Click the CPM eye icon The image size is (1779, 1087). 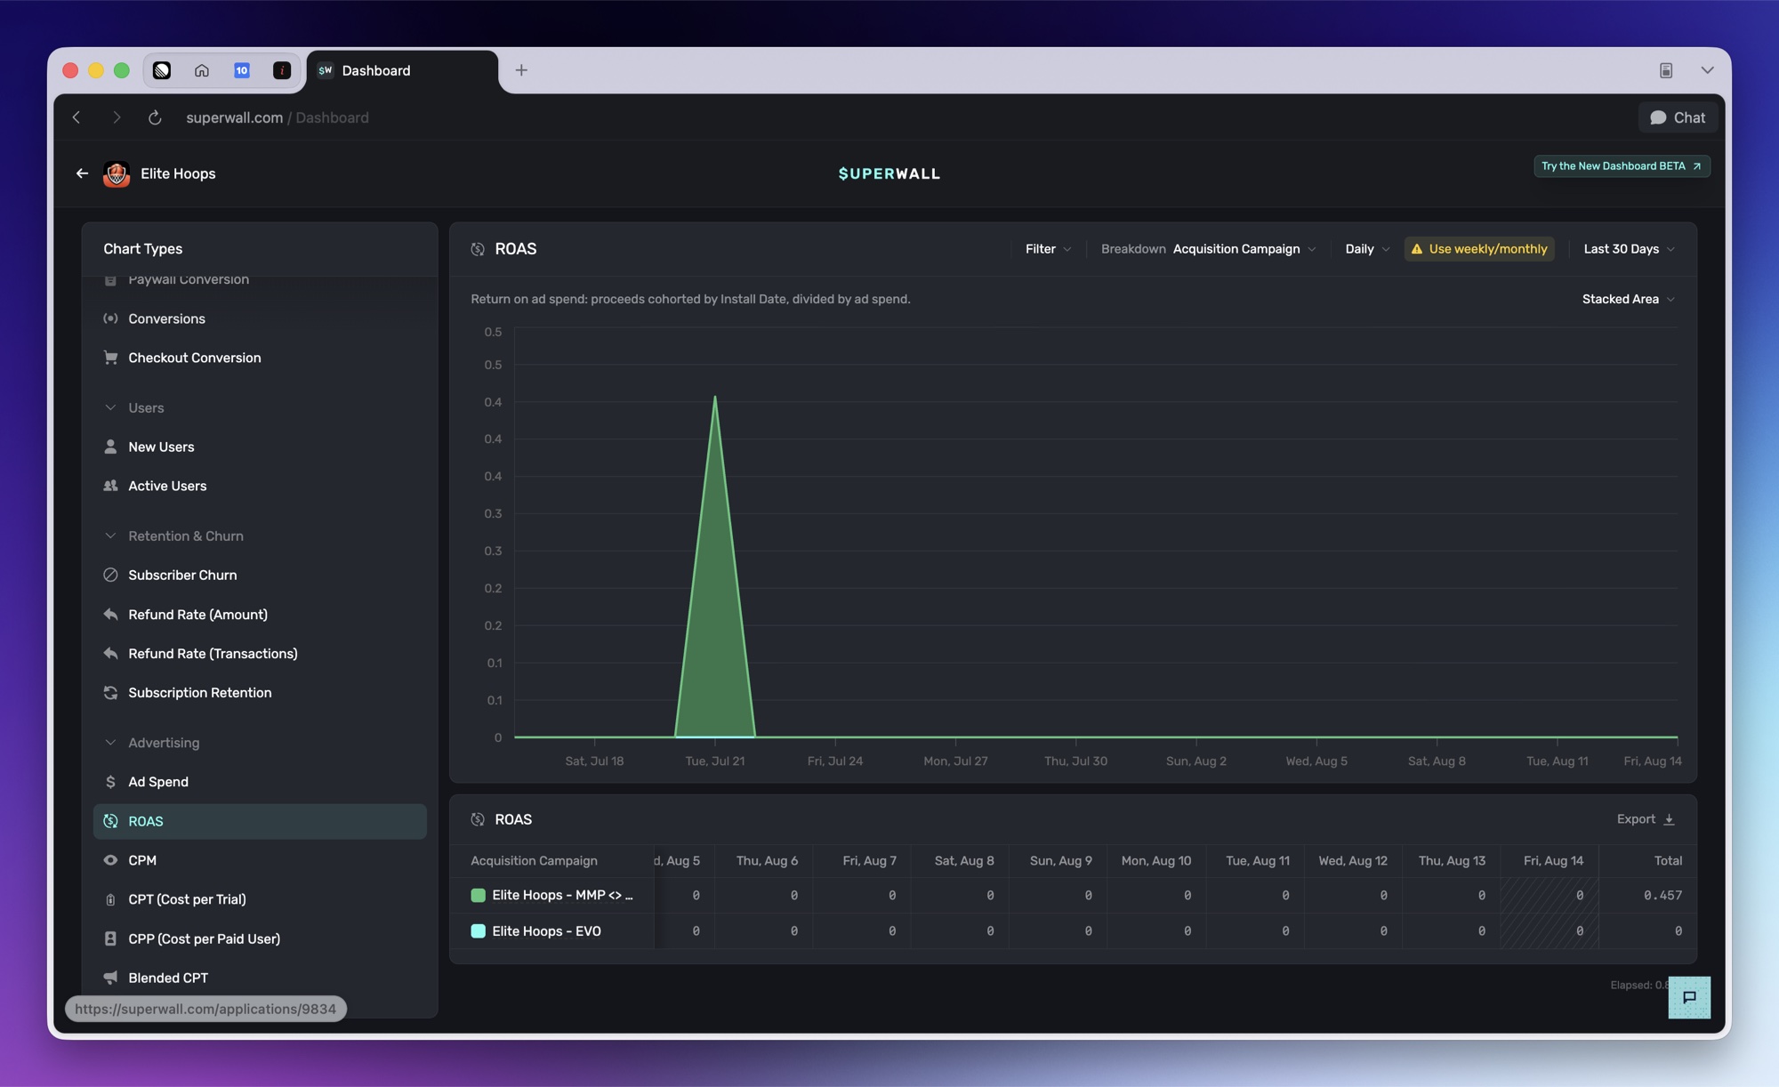pyautogui.click(x=110, y=860)
